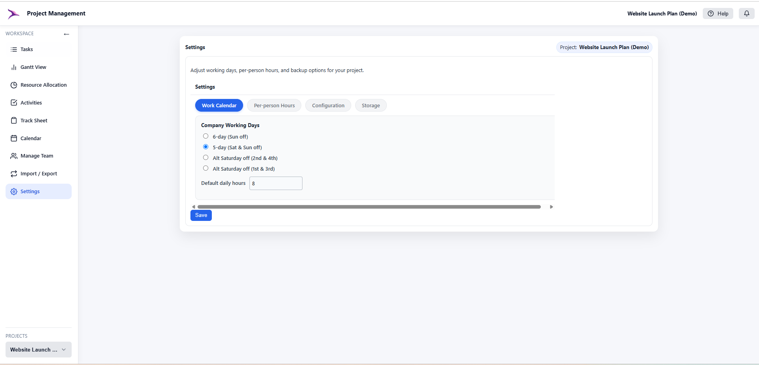This screenshot has height=365, width=759.
Task: Switch to the Per-person Hours tab
Action: [274, 105]
